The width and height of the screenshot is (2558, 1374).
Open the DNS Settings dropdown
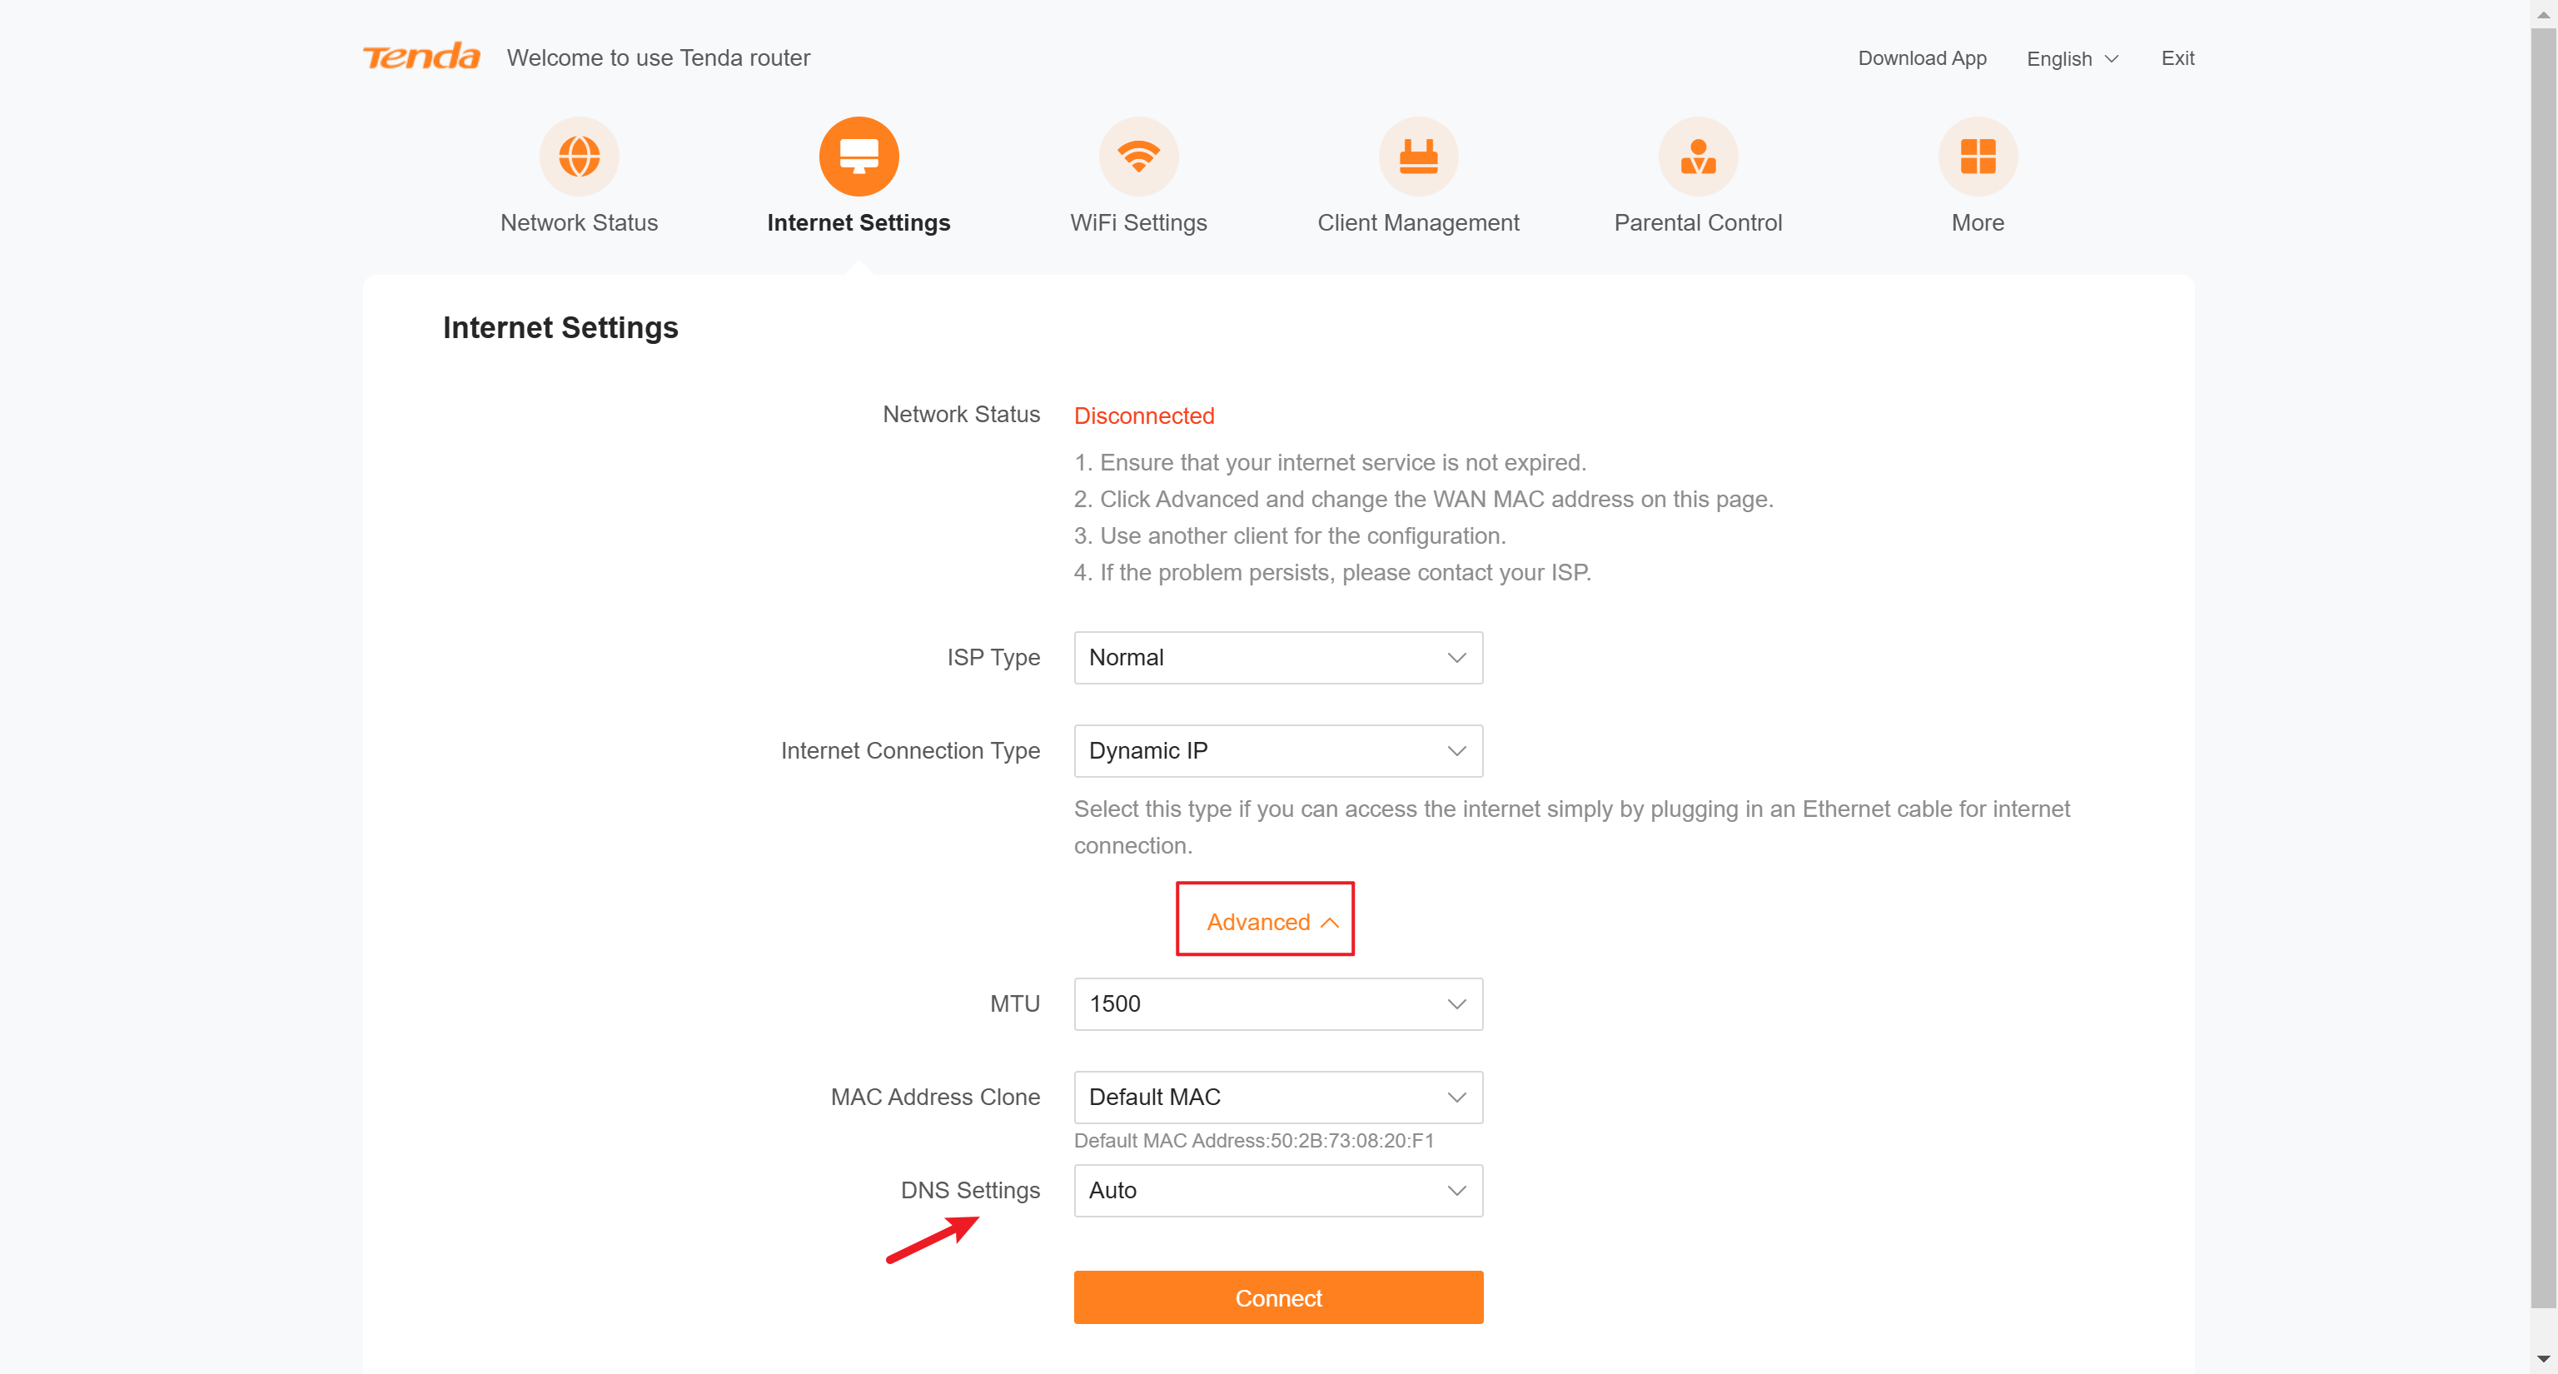pyautogui.click(x=1278, y=1190)
